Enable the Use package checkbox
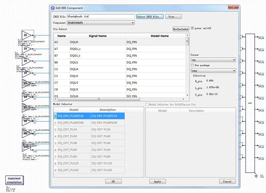This screenshot has height=193, width=266. point(192,65)
